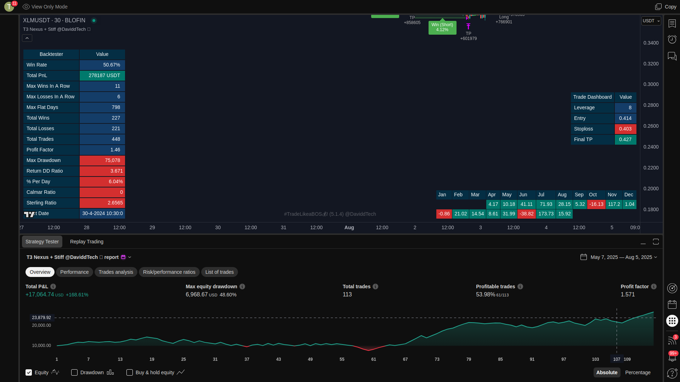Open the user profile avatar with notifications

[9, 7]
